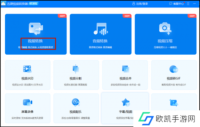Click 视频水印 card label
Image resolution: width=200 pixels, height=127 pixels.
pyautogui.click(x=27, y=78)
